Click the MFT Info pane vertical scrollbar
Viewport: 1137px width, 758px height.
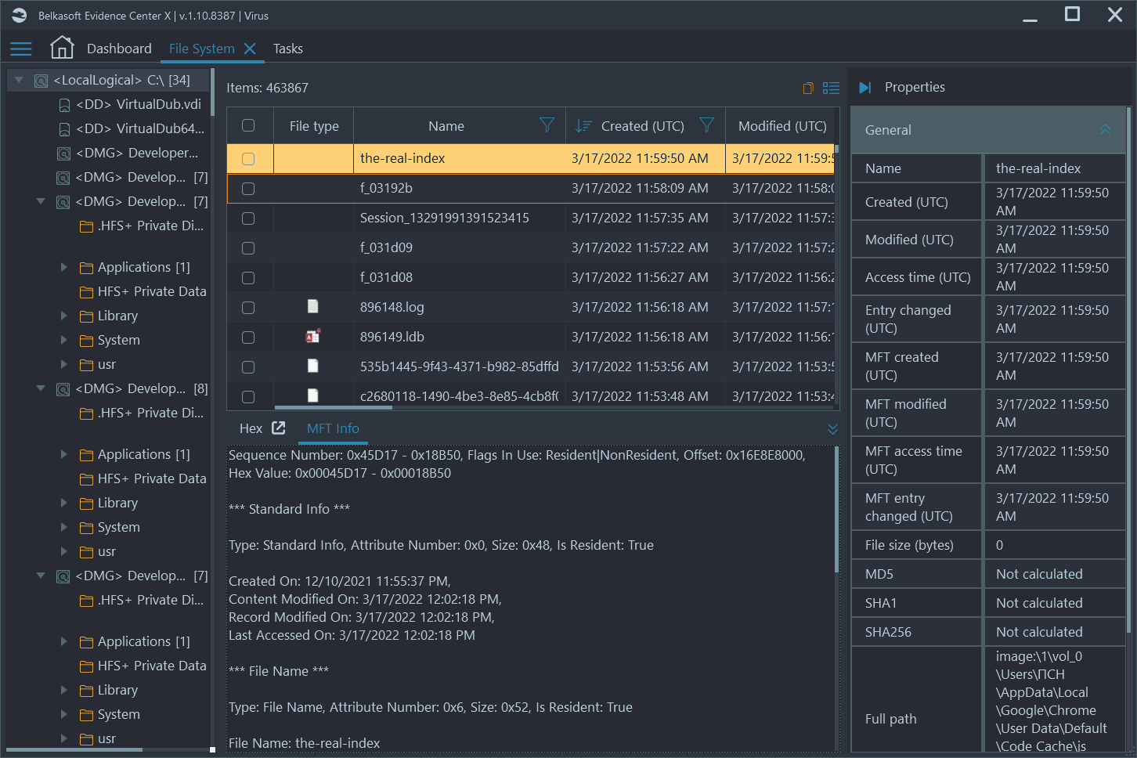pos(836,509)
